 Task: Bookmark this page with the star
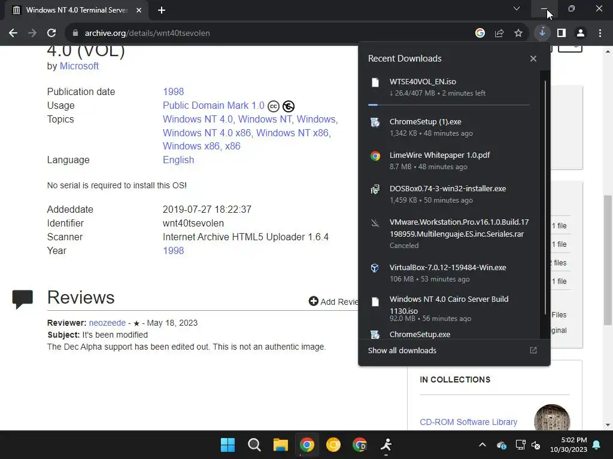point(518,33)
